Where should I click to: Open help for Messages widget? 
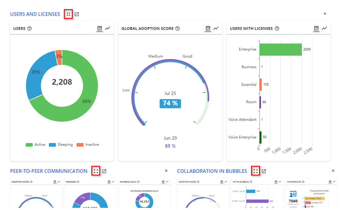[x=78, y=182]
